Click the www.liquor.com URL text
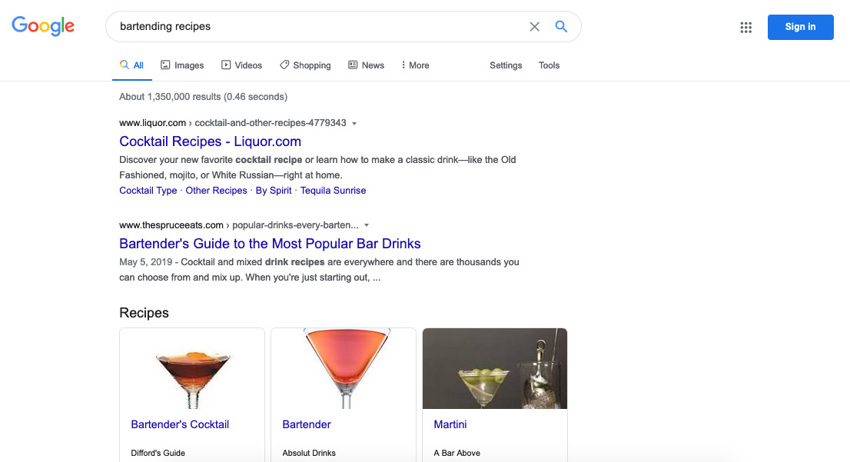The image size is (850, 462). pyautogui.click(x=152, y=123)
